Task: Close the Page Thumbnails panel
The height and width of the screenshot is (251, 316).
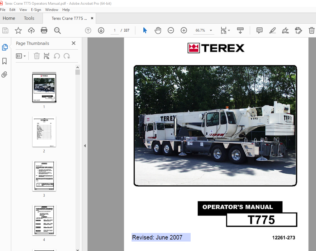Action: click(74, 43)
